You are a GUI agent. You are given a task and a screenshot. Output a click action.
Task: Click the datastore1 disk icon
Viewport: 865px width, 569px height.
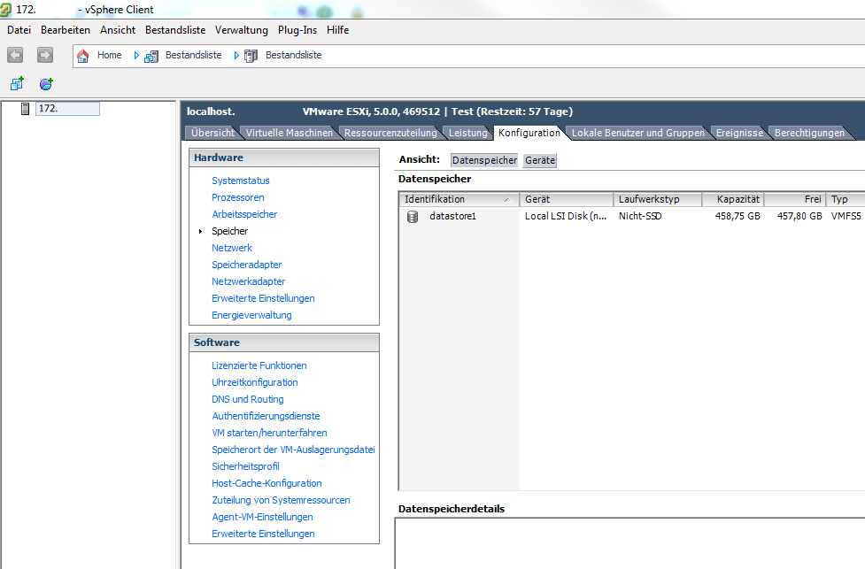coord(413,217)
